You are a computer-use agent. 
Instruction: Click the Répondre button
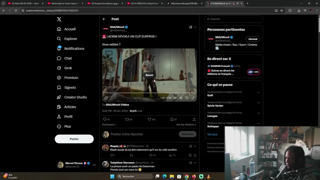(188, 134)
